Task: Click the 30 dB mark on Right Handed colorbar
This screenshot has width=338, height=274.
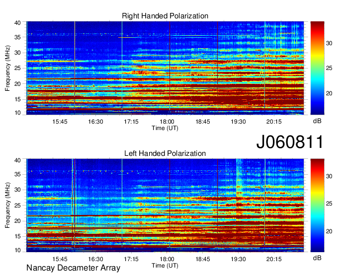Action: pos(329,44)
